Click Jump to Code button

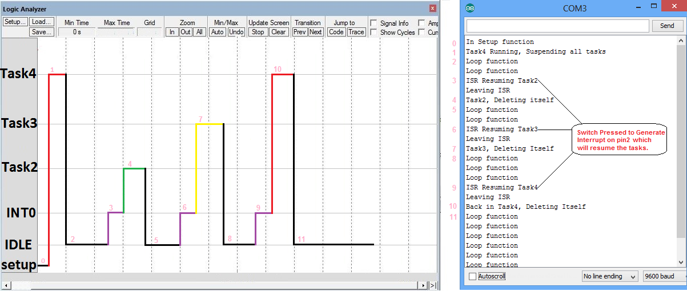(x=336, y=32)
